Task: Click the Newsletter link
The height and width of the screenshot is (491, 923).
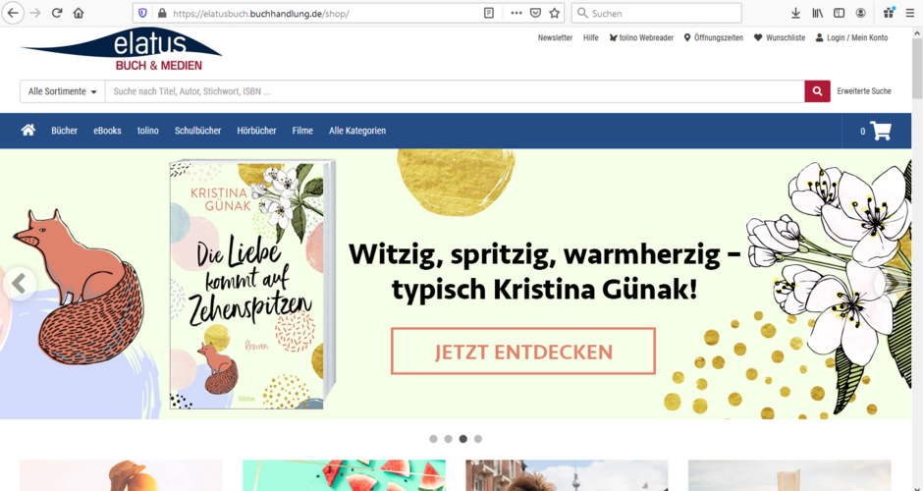Action: click(555, 37)
